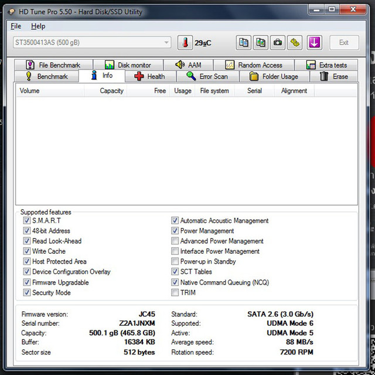This screenshot has height=375, width=375.
Task: Maximize the HD Tune Pro window
Action: (332, 9)
